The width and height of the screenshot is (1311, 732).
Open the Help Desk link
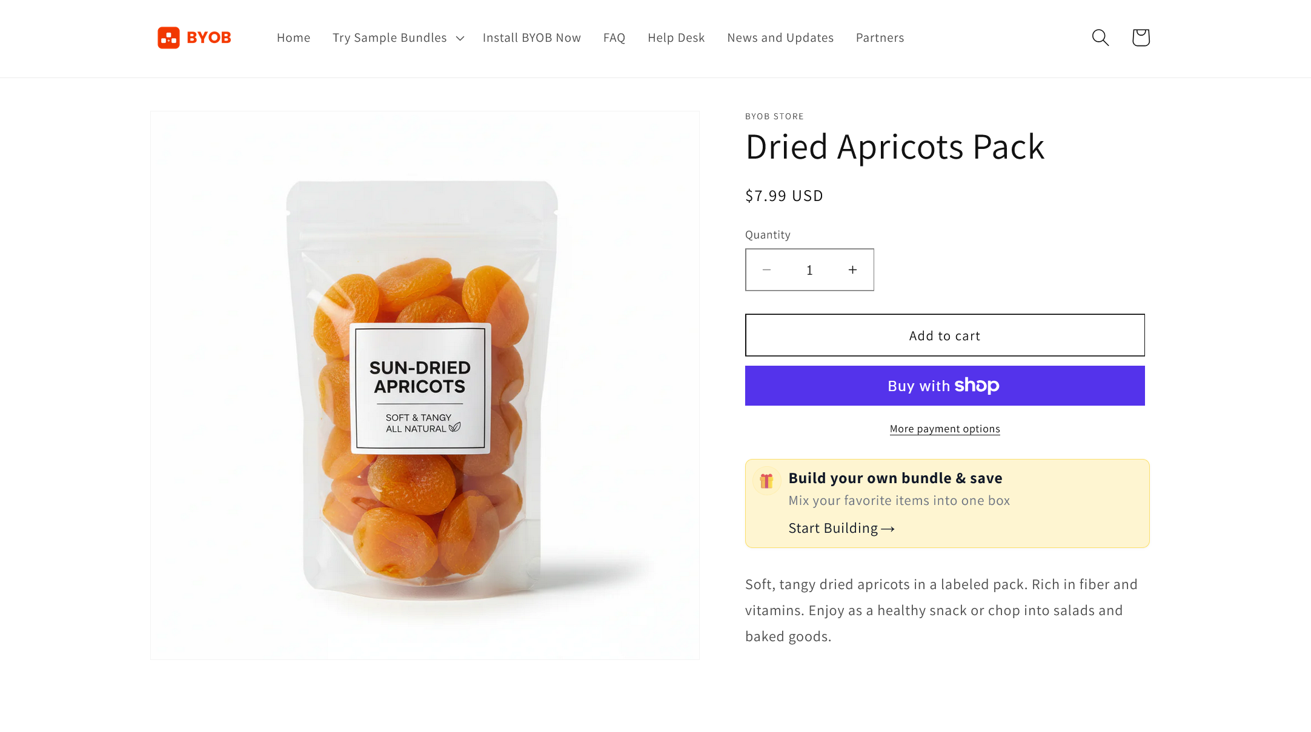tap(676, 38)
